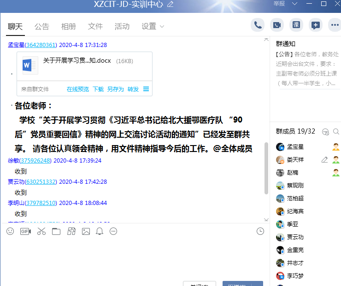
Task: Select member 贾云功 in the member list
Action: pos(295,237)
